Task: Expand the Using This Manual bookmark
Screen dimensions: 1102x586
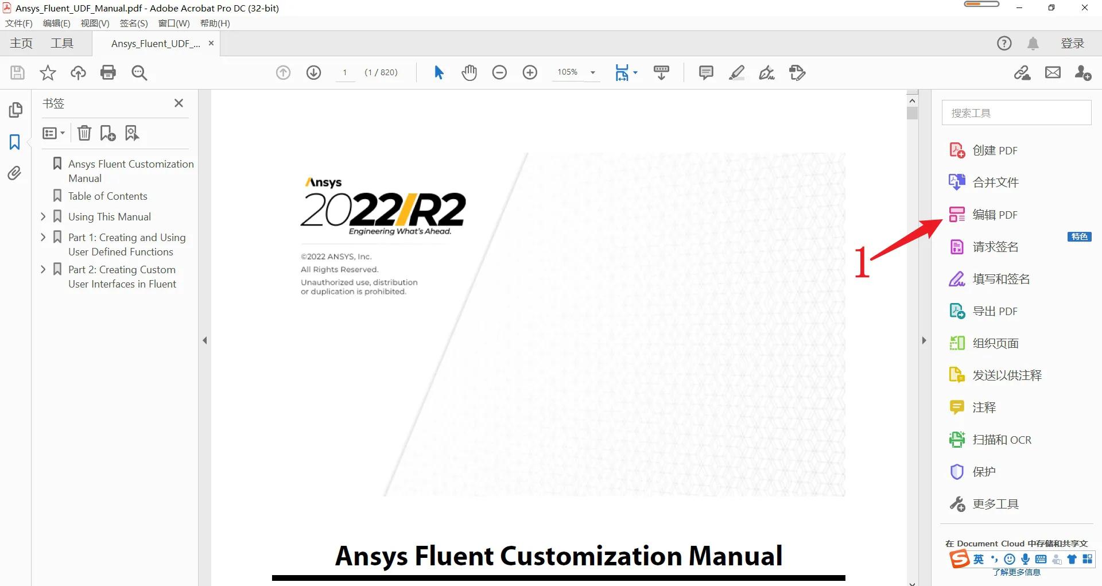Action: tap(43, 216)
